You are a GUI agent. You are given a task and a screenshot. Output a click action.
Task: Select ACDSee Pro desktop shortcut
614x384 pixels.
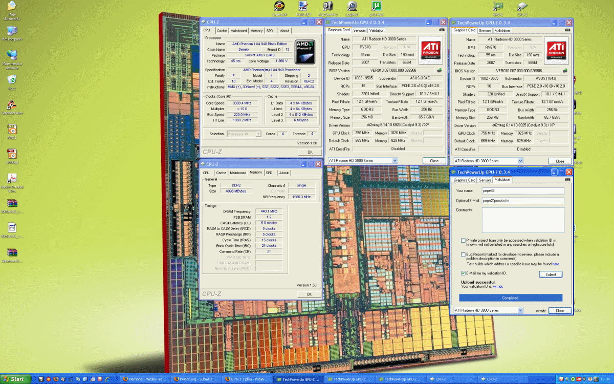point(328,9)
